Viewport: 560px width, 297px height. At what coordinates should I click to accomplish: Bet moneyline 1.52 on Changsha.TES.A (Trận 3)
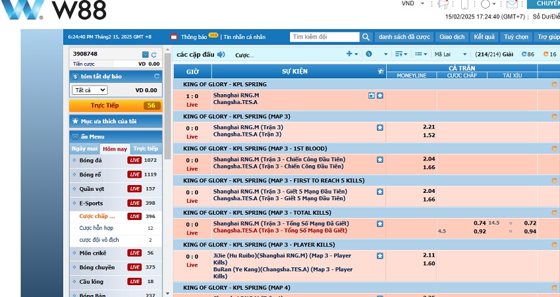(429, 135)
